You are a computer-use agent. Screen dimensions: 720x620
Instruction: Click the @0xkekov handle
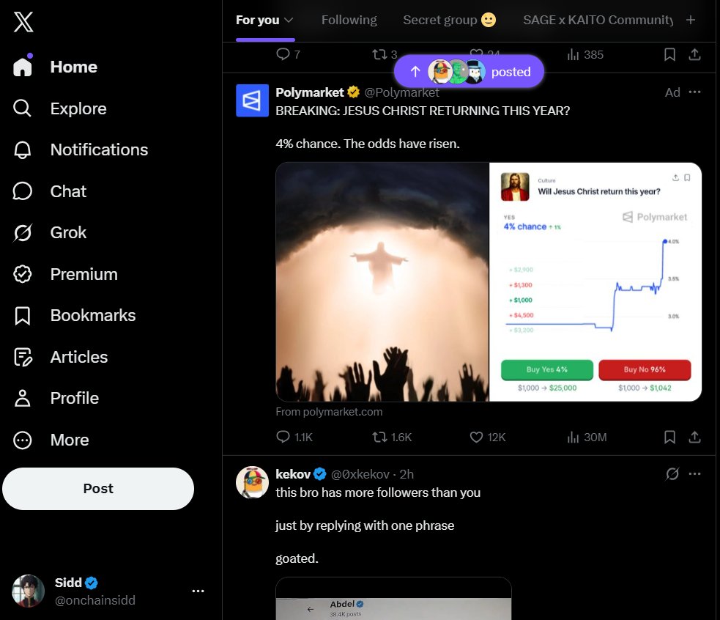(360, 474)
